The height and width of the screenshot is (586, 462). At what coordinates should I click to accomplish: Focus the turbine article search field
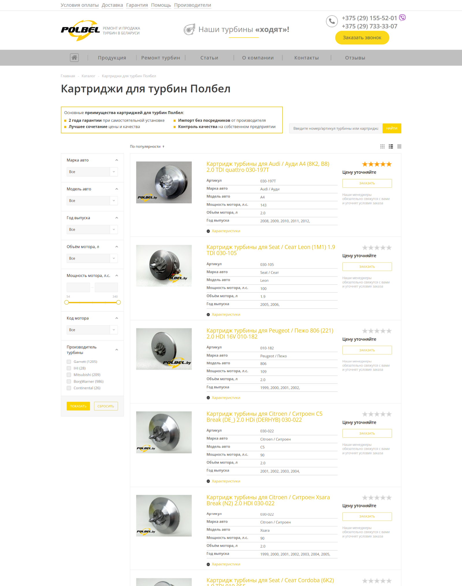pyautogui.click(x=336, y=128)
